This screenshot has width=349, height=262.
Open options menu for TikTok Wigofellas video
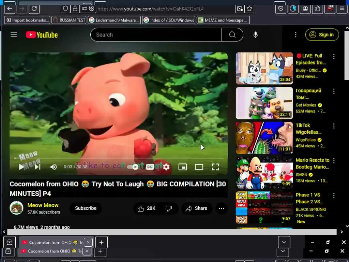click(334, 126)
